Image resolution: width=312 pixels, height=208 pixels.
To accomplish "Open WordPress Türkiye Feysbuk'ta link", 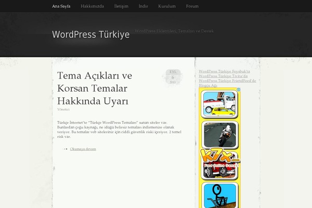I will pyautogui.click(x=224, y=71).
